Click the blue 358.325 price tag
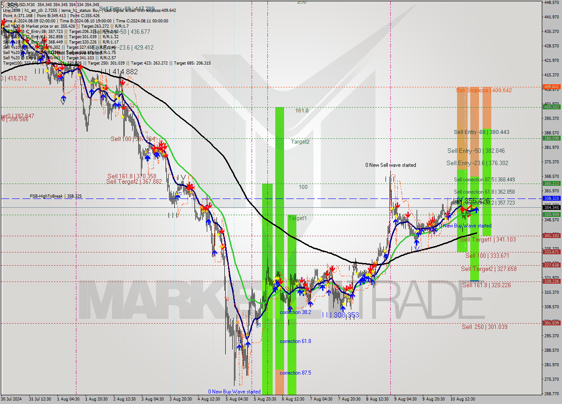This screenshot has width=562, height=404. (x=551, y=198)
